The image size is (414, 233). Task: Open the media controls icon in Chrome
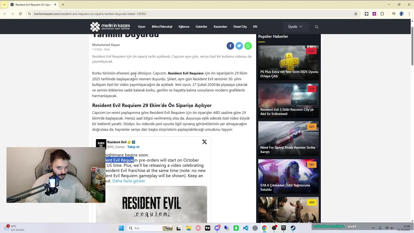tap(394, 14)
